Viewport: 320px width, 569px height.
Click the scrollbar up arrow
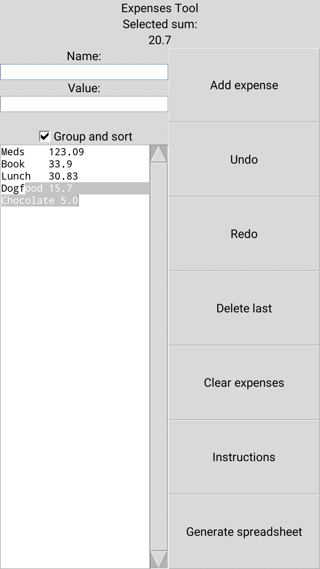[x=159, y=154]
